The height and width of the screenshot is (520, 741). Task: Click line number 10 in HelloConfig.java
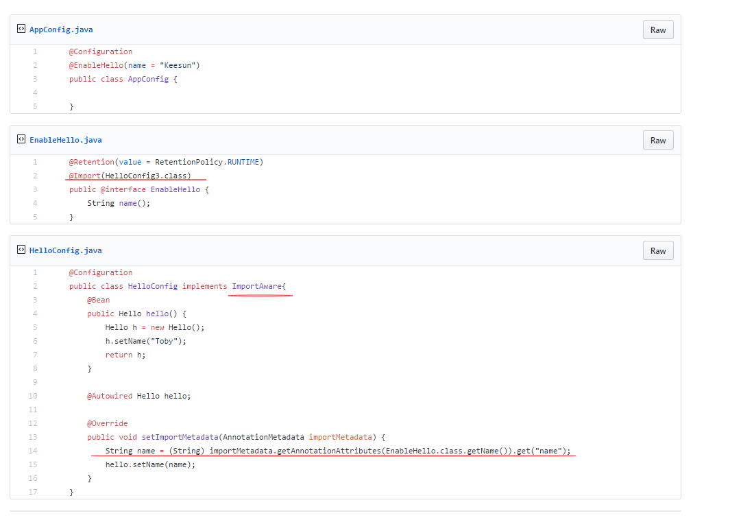(34, 396)
